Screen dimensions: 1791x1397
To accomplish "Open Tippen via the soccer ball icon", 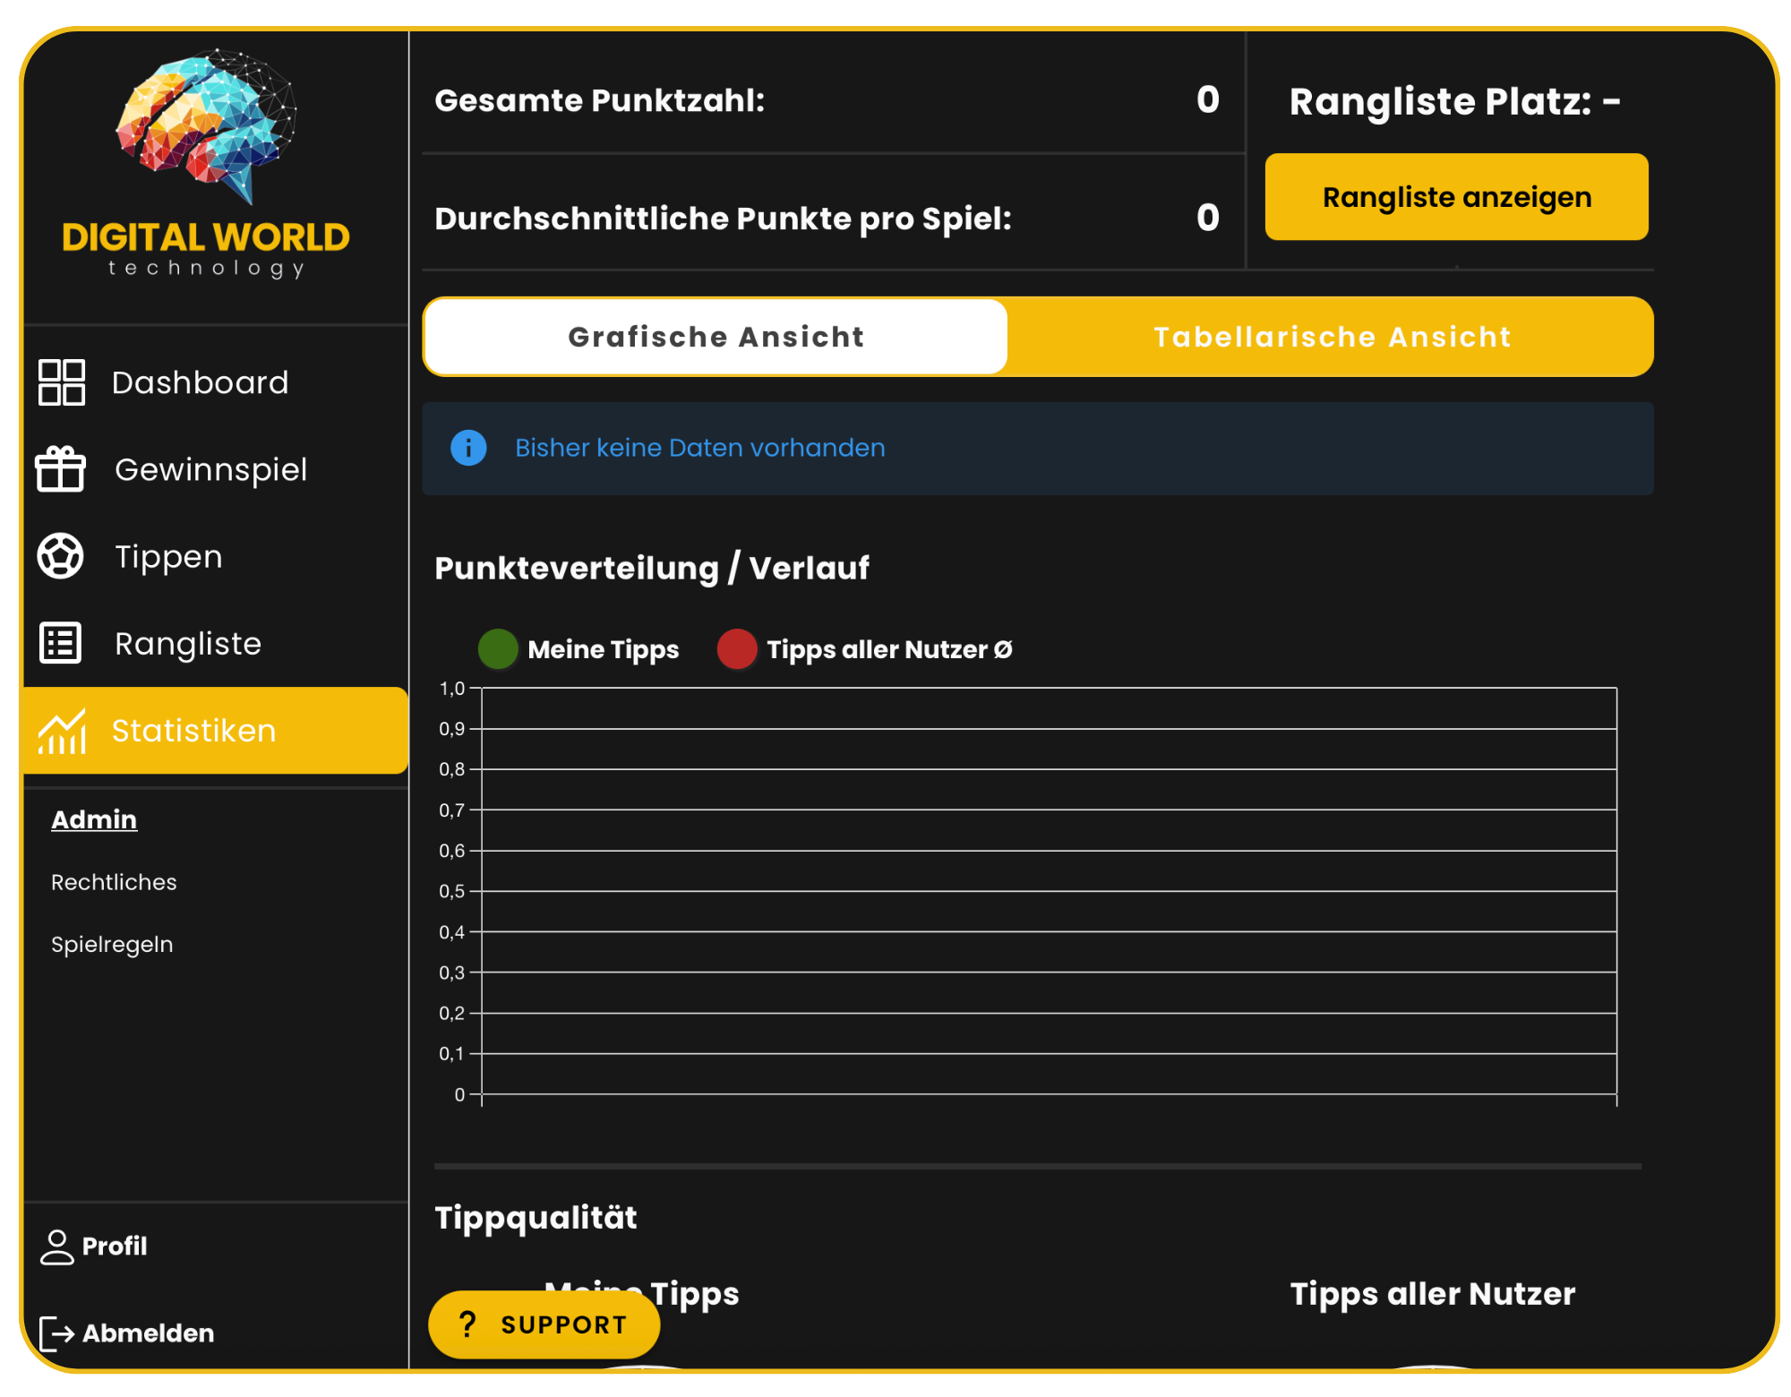I will click(60, 555).
